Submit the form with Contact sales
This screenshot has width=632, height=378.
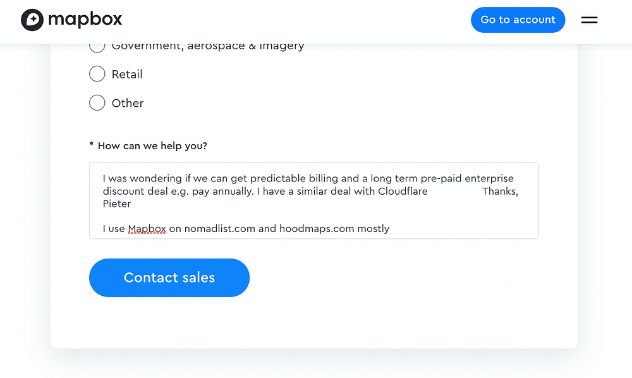[x=169, y=277]
